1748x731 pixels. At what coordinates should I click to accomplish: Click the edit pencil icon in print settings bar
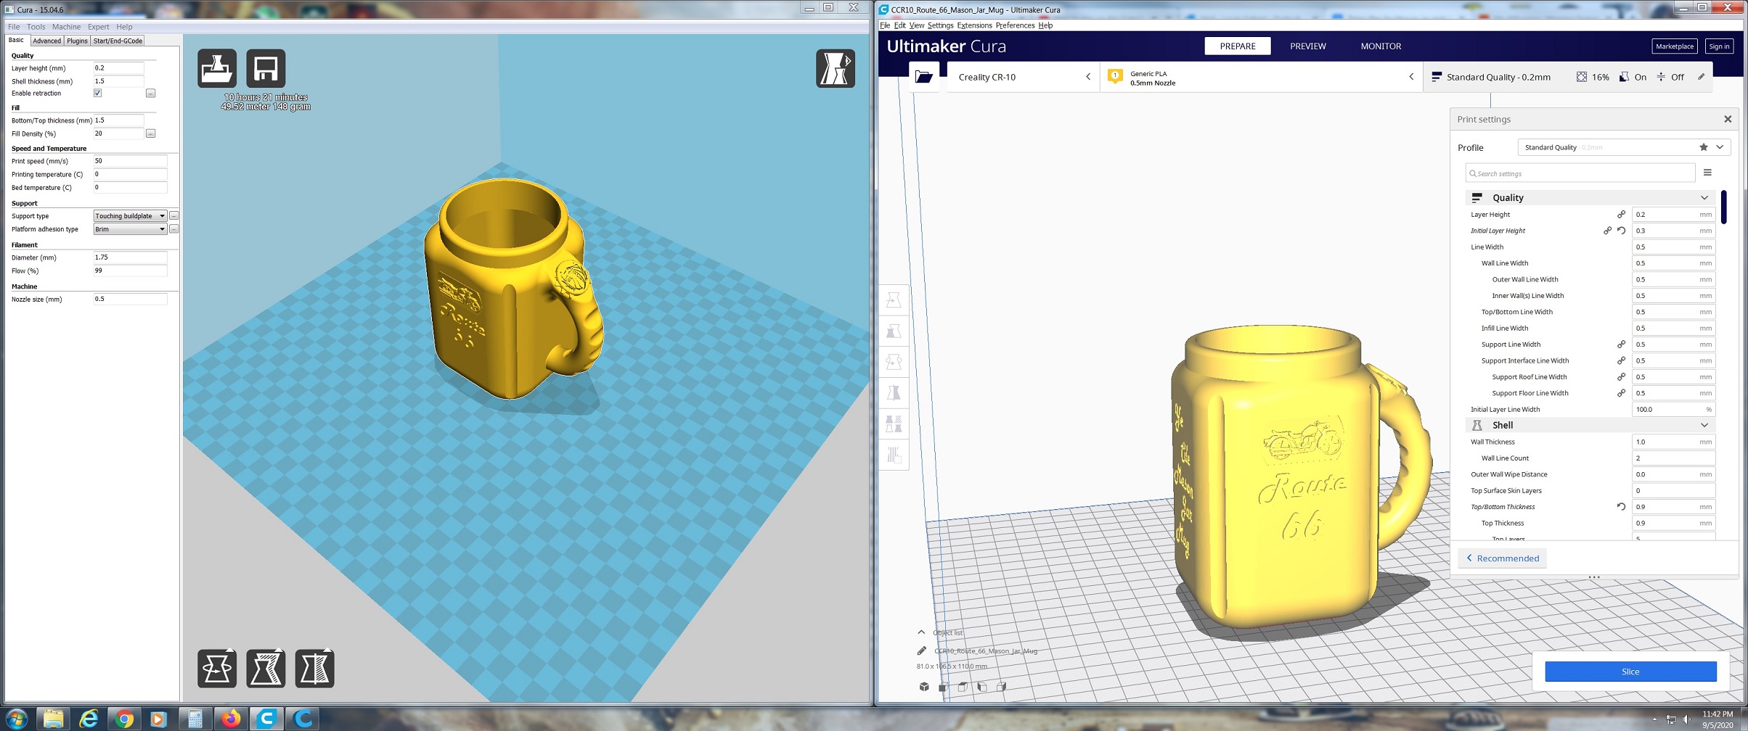pyautogui.click(x=1701, y=77)
